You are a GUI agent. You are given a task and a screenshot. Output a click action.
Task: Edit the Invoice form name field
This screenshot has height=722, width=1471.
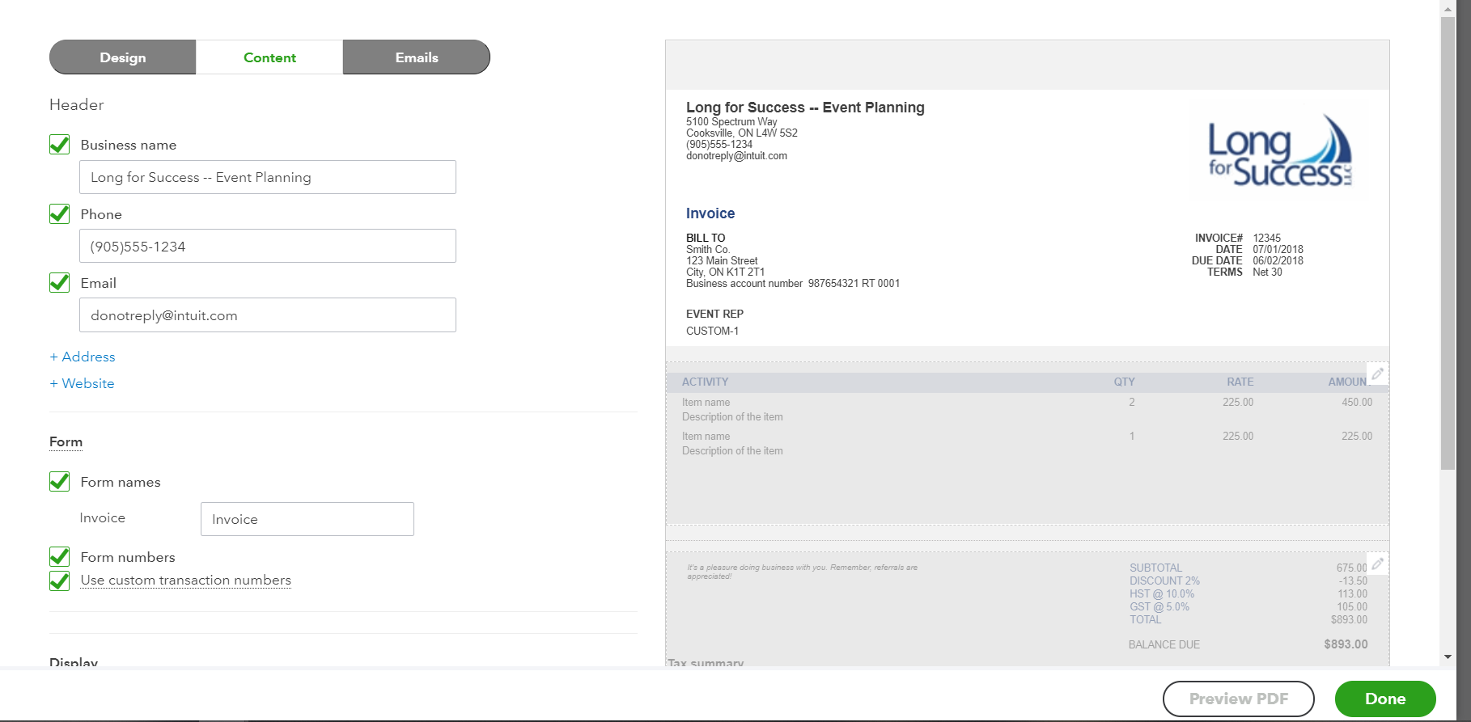(307, 519)
